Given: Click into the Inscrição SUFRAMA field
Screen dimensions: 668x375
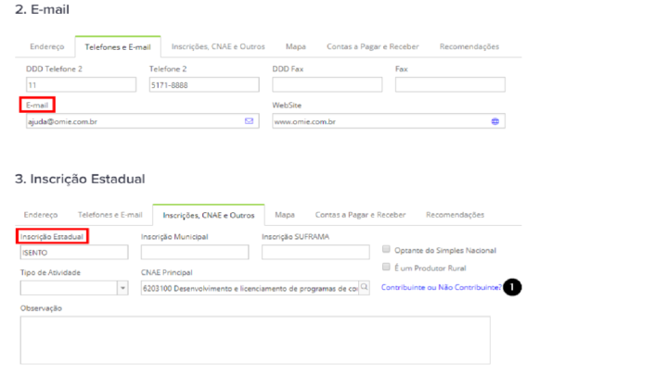Looking at the screenshot, I should [x=315, y=252].
